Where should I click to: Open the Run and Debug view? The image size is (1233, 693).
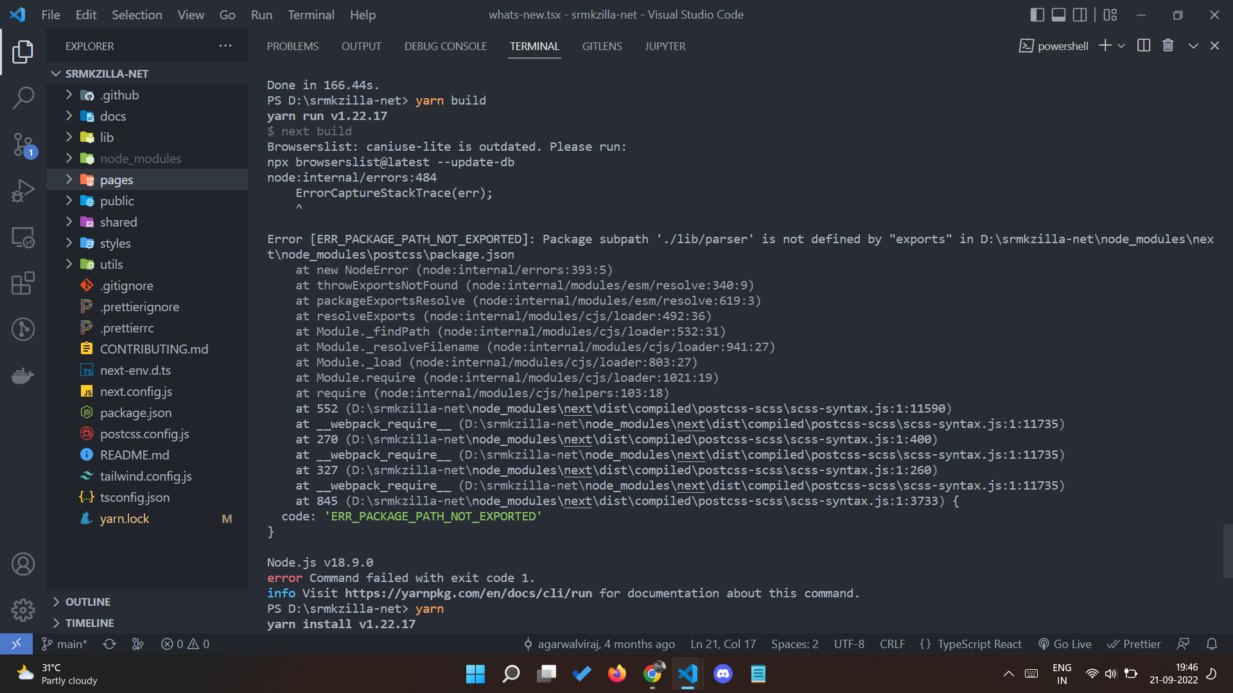(23, 190)
